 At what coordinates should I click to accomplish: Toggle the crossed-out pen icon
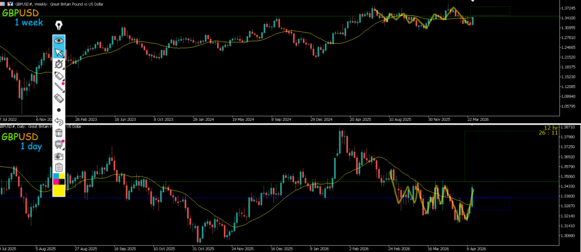click(x=59, y=65)
